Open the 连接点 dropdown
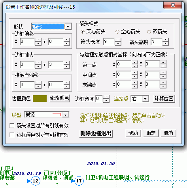Viewport: 187px width, 188px height. coord(145,99)
